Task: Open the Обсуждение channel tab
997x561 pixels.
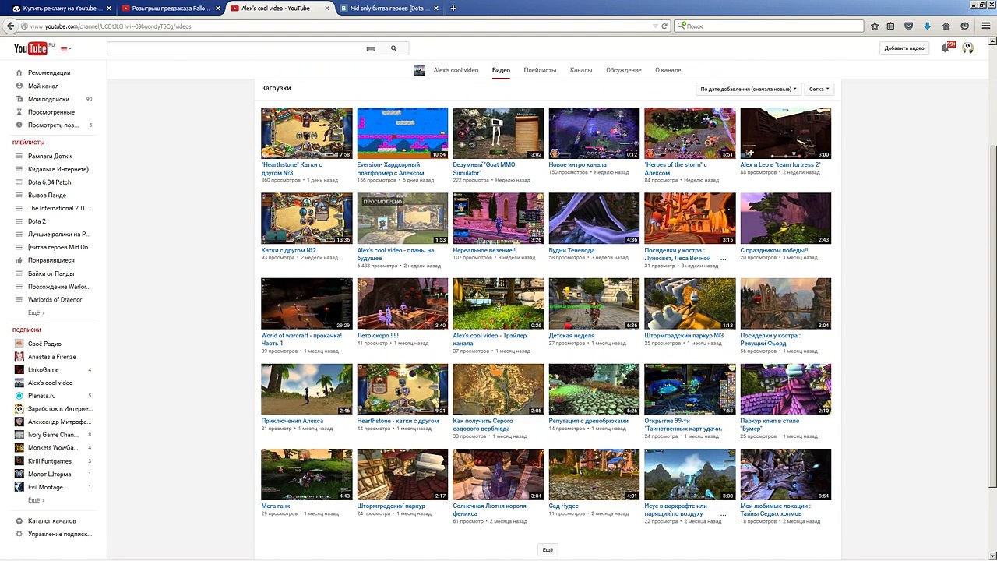Action: [624, 70]
